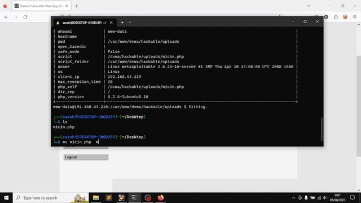Show hidden system tray icons
Screen dimensions: 361x203
coord(293,198)
